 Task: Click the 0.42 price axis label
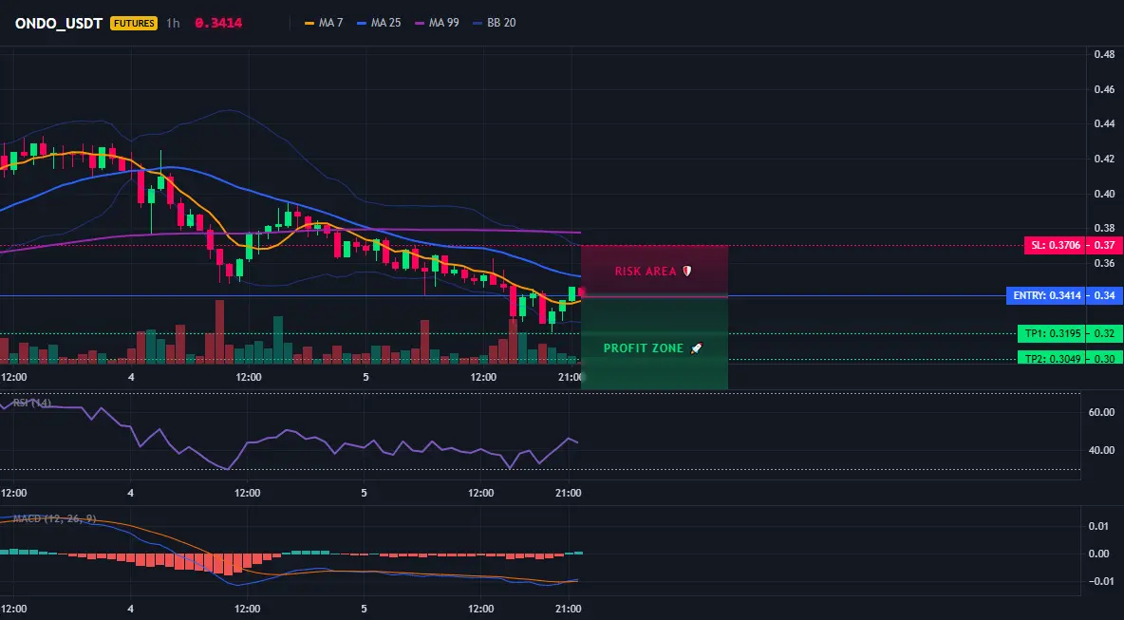(x=1104, y=159)
